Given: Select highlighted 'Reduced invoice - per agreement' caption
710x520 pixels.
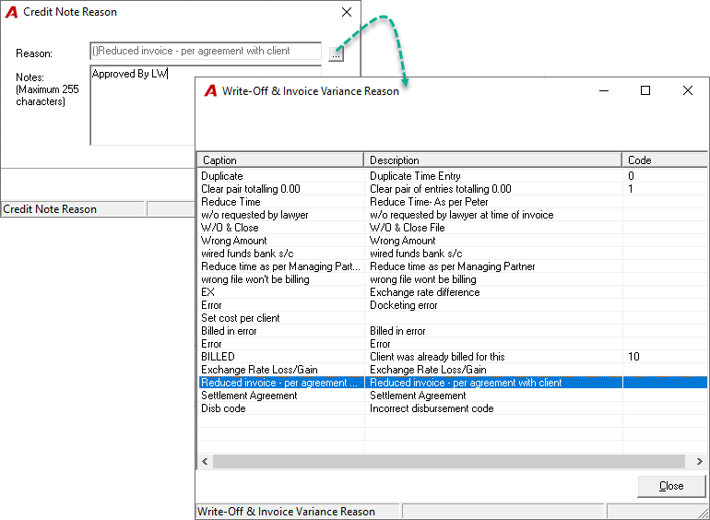Looking at the screenshot, I should click(x=280, y=383).
